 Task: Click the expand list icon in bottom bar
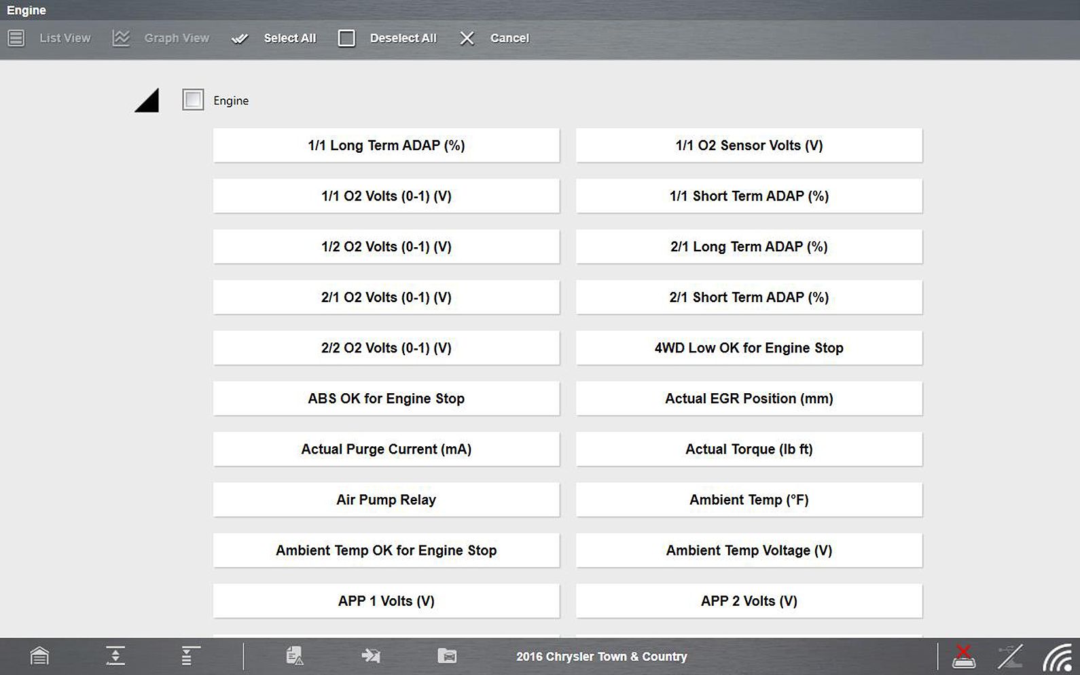point(190,656)
